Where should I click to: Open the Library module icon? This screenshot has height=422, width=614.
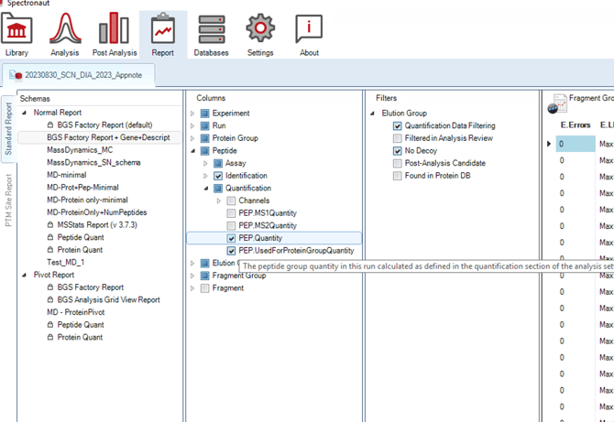[x=16, y=29]
